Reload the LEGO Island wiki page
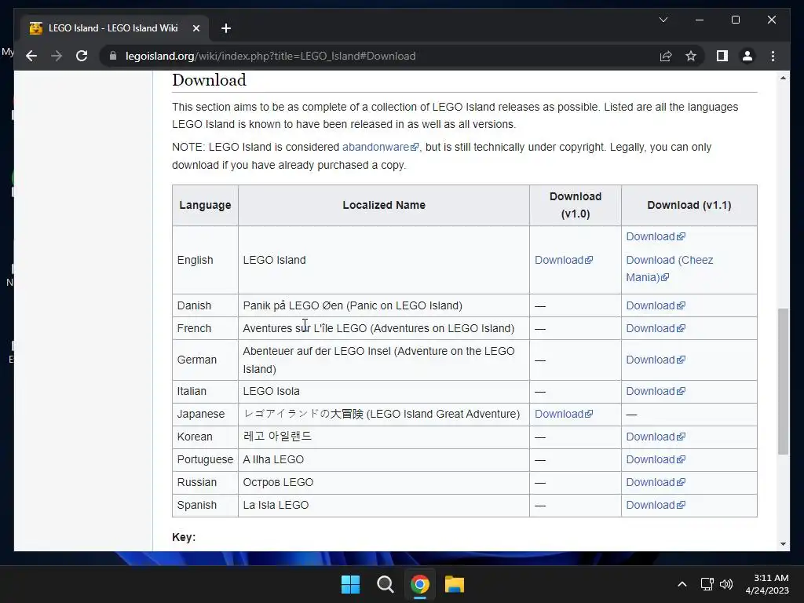The height and width of the screenshot is (603, 804). tap(82, 56)
